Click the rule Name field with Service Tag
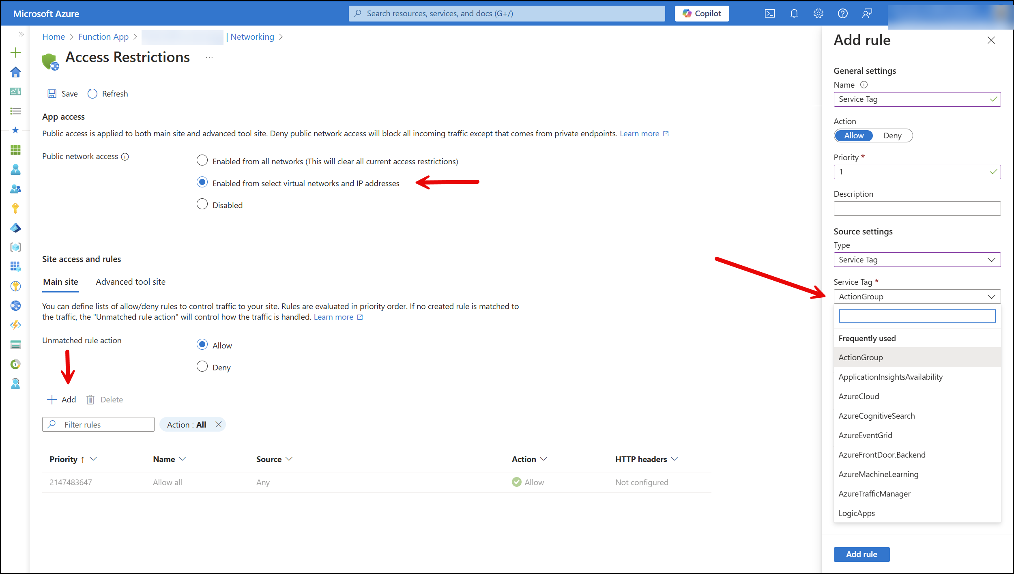This screenshot has height=574, width=1014. [917, 99]
